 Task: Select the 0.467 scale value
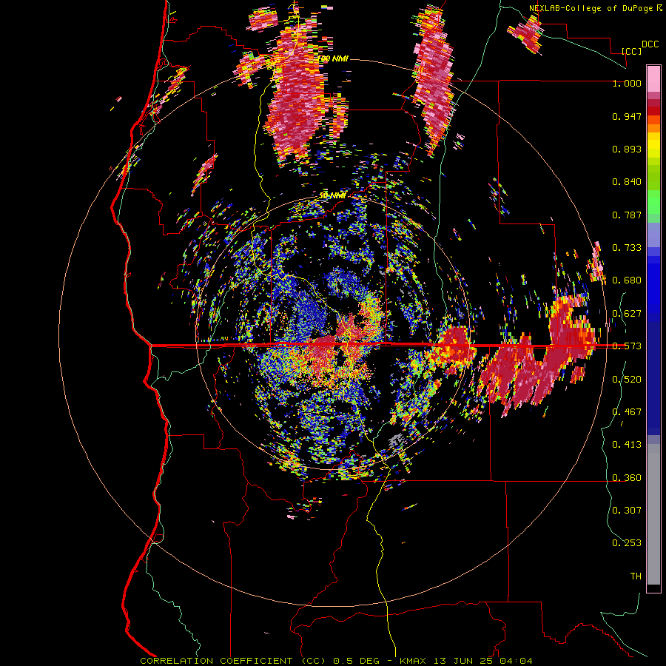[627, 412]
